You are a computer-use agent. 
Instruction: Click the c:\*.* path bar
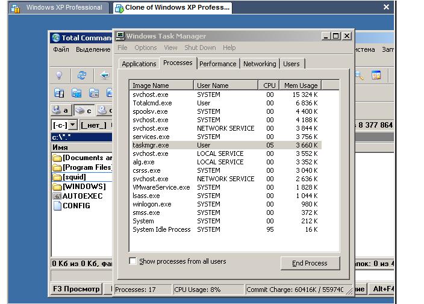82,137
